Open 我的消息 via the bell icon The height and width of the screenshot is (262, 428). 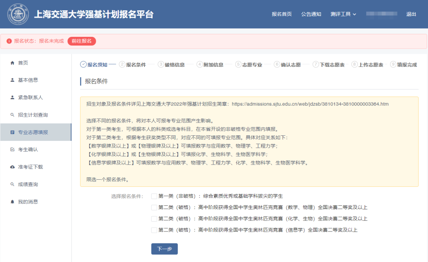(12, 202)
